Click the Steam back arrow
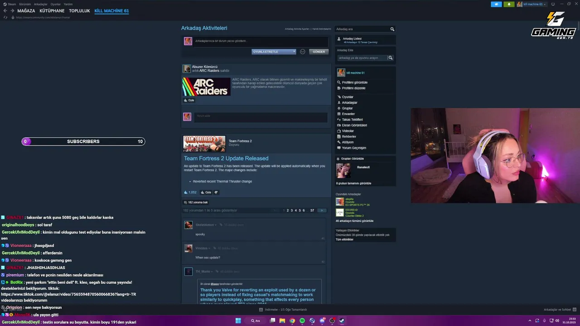Screen dimensions: 580x326 tap(5, 11)
